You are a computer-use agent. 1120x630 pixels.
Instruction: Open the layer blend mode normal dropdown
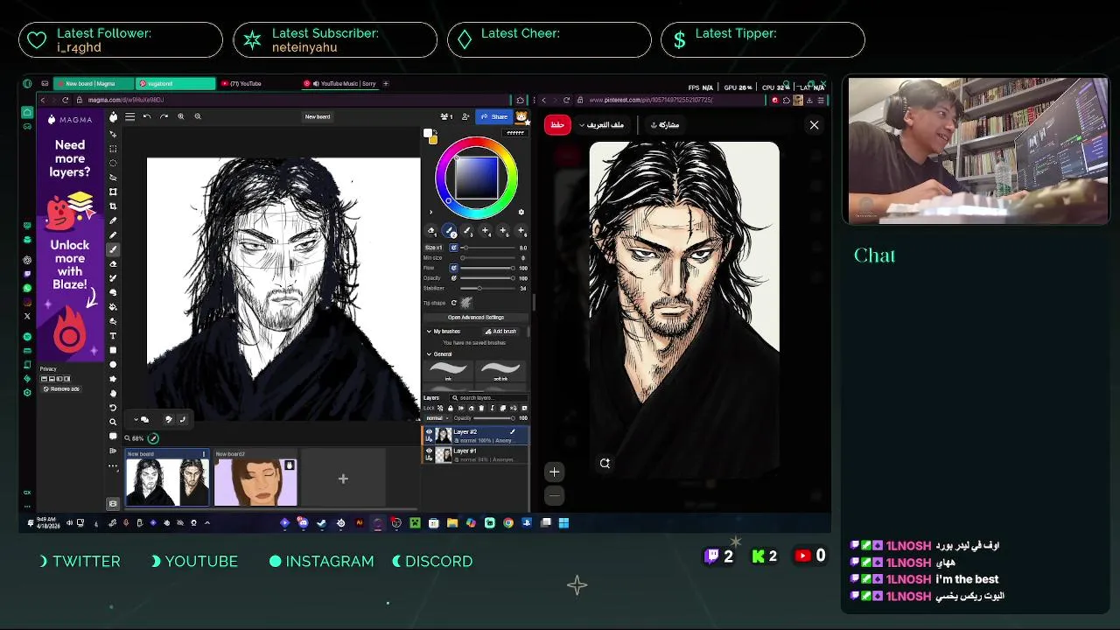[x=437, y=418]
